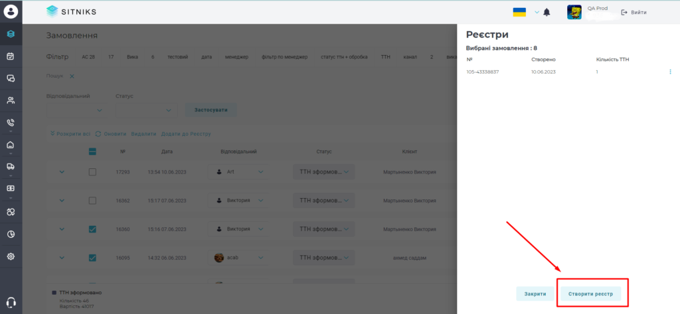Image resolution: width=680 pixels, height=314 pixels.
Task: Open language dropdown arrow next to flag
Action: coord(537,12)
